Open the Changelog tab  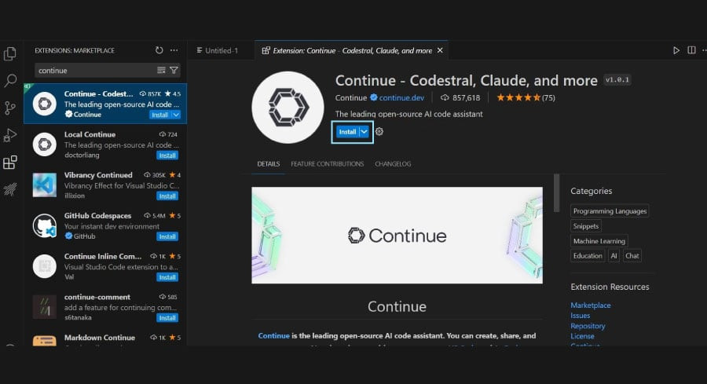tap(393, 163)
